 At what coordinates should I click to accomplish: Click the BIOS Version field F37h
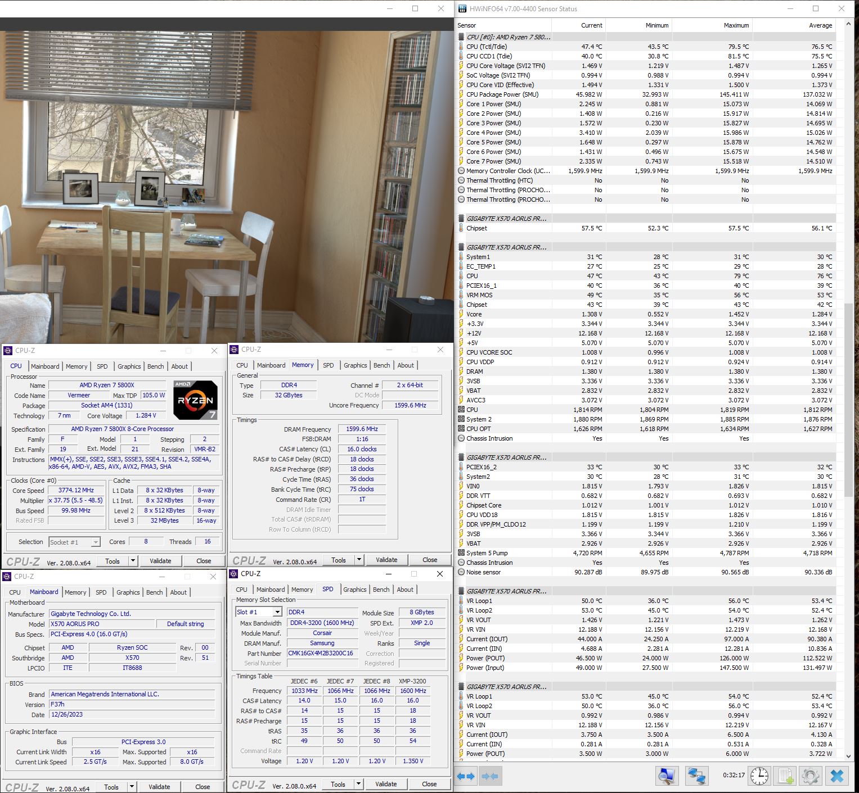[132, 704]
